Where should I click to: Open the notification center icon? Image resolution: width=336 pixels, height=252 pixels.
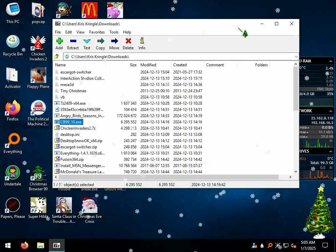pyautogui.click(x=325, y=245)
